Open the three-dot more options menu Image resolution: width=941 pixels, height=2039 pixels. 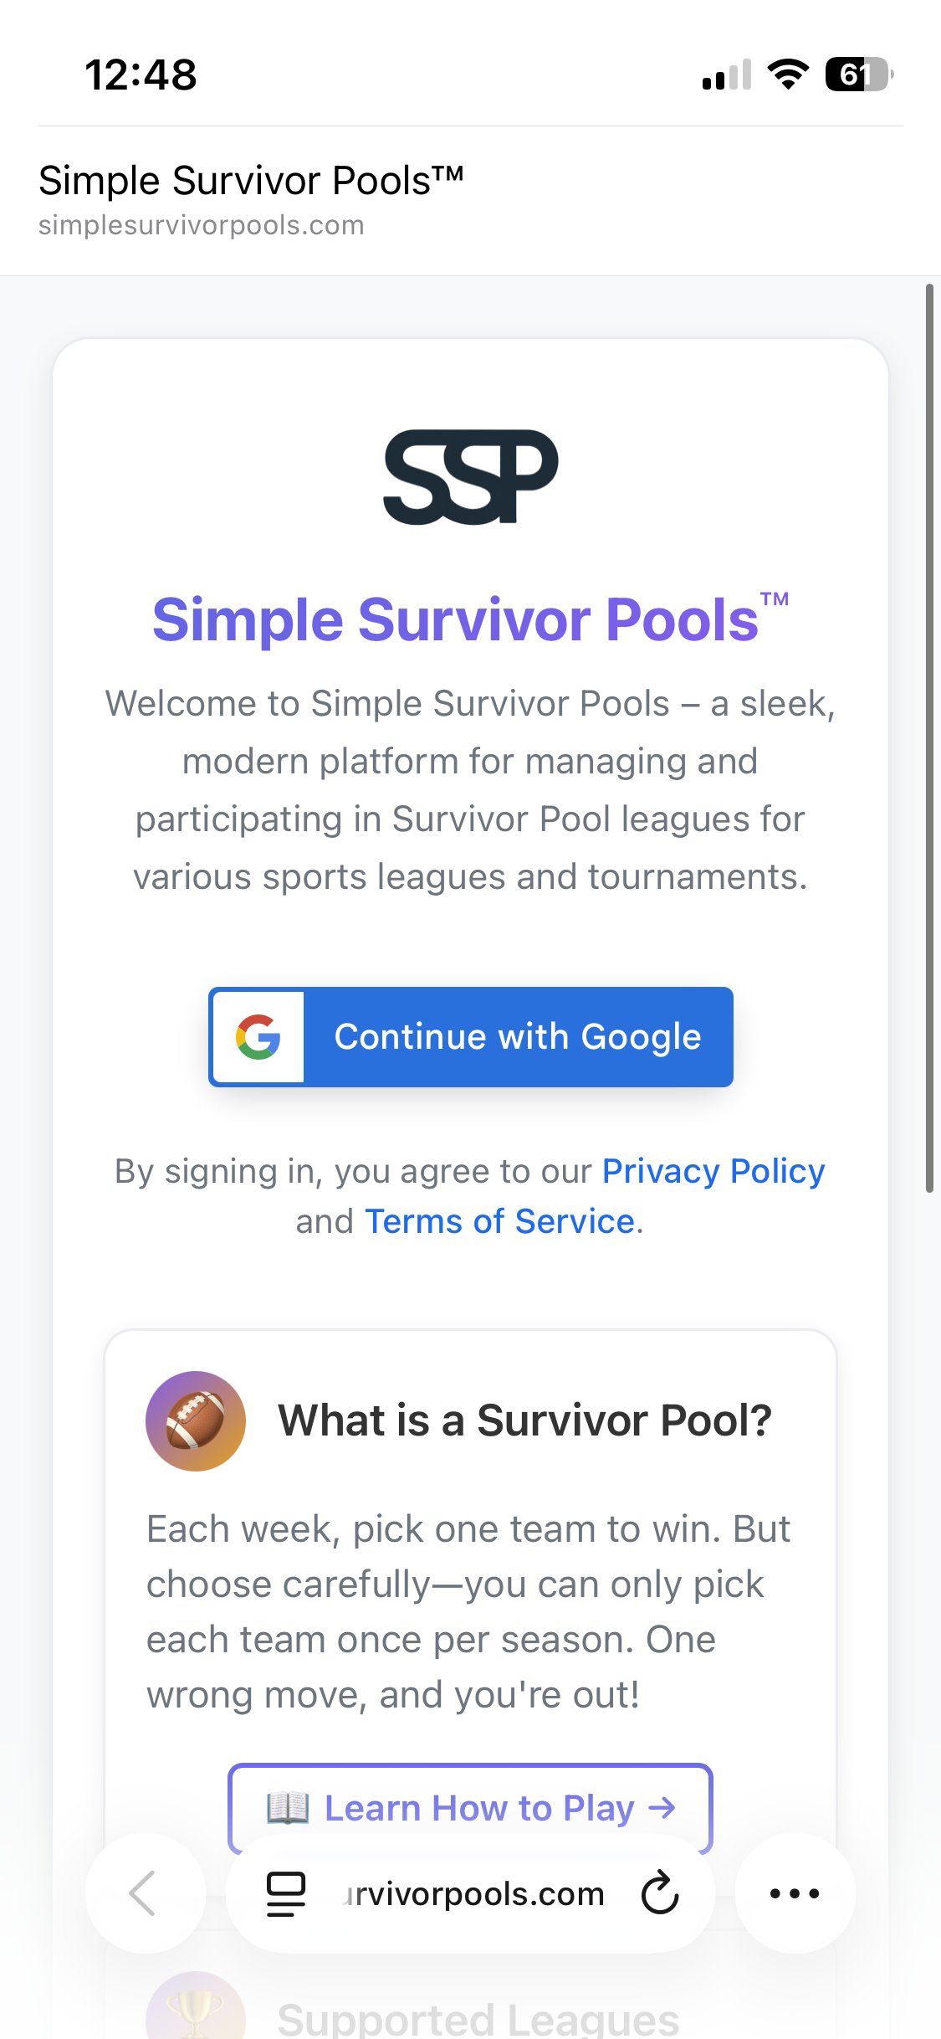(x=795, y=1893)
